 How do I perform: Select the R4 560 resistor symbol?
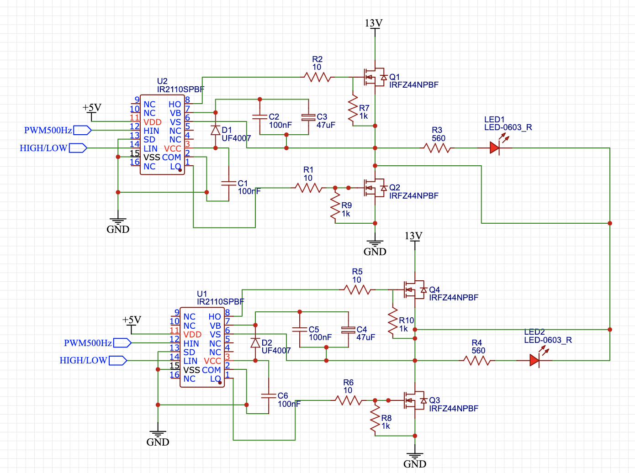tap(477, 361)
